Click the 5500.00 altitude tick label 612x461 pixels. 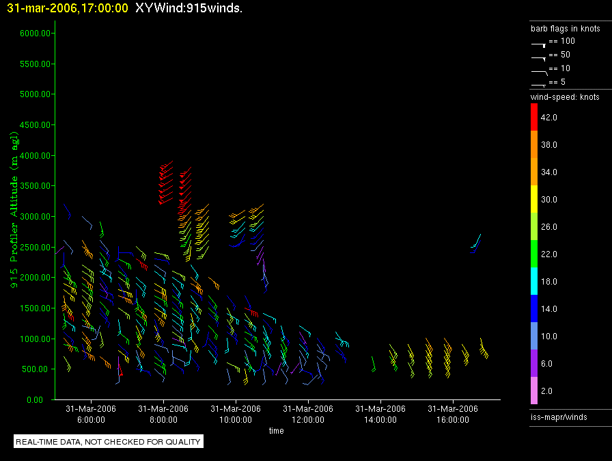click(x=35, y=64)
